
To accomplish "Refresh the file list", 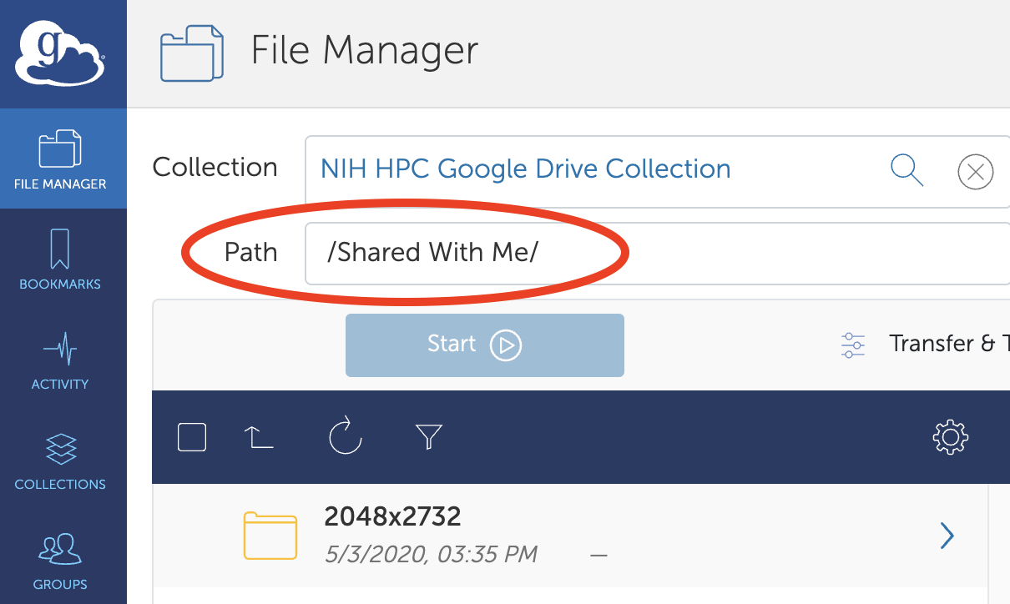I will (x=345, y=436).
